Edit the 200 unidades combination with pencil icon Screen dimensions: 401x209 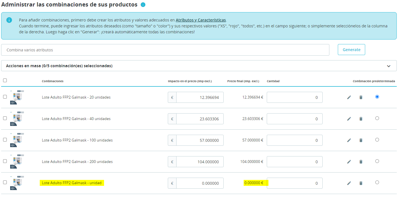(x=349, y=162)
